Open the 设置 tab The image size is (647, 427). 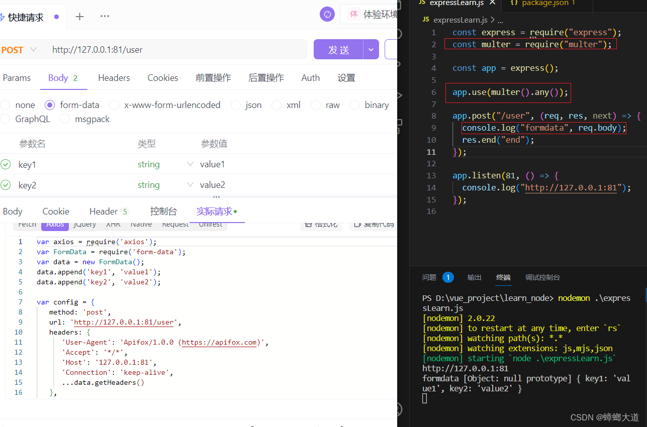[x=346, y=78]
